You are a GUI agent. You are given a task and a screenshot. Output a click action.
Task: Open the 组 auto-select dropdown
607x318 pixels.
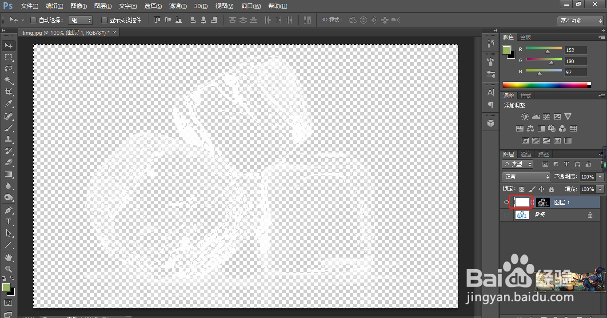(x=80, y=20)
